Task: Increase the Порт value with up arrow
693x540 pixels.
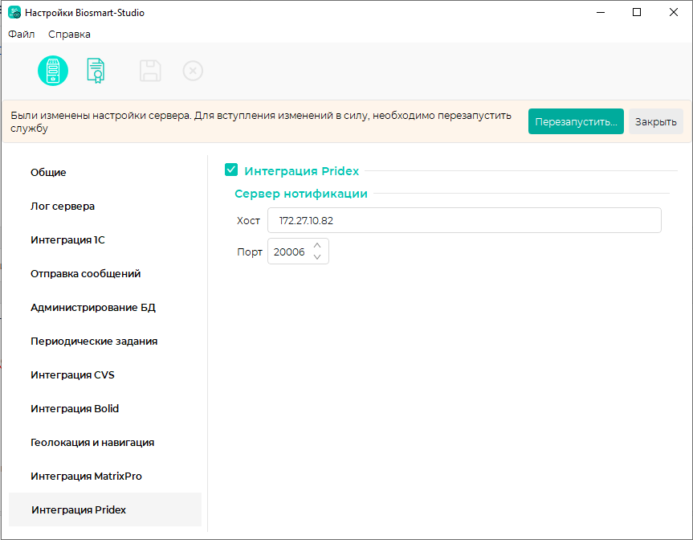Action: coord(317,245)
